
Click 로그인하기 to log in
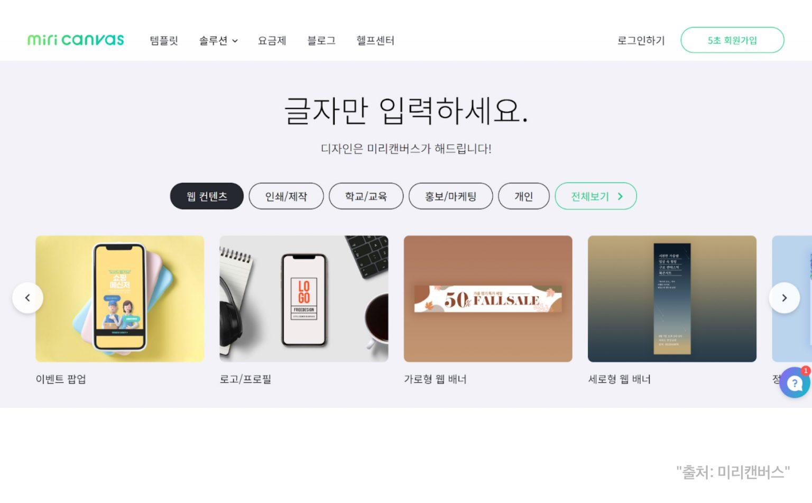coord(641,40)
